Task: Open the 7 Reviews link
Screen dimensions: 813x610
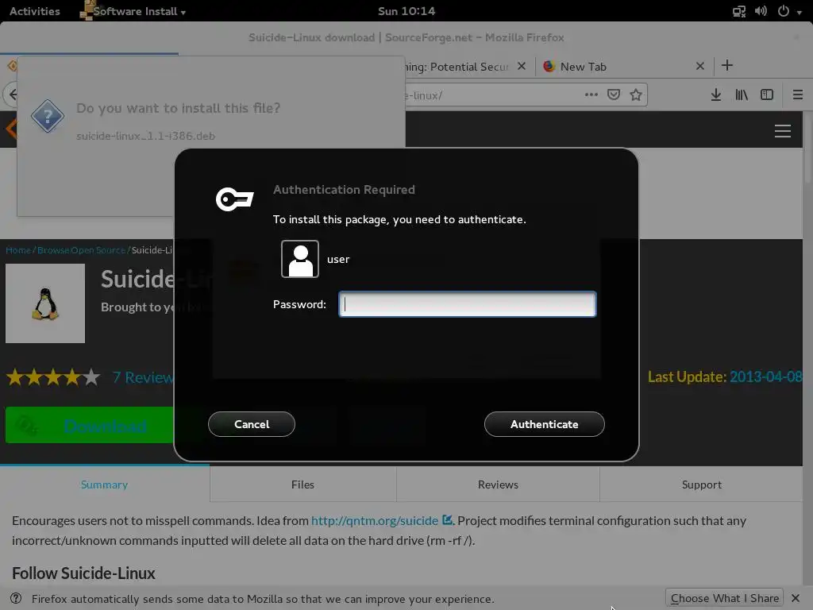Action: [x=144, y=377]
